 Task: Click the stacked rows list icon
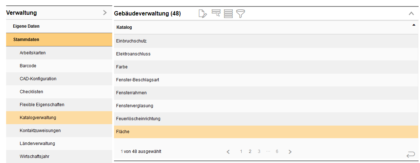point(228,14)
